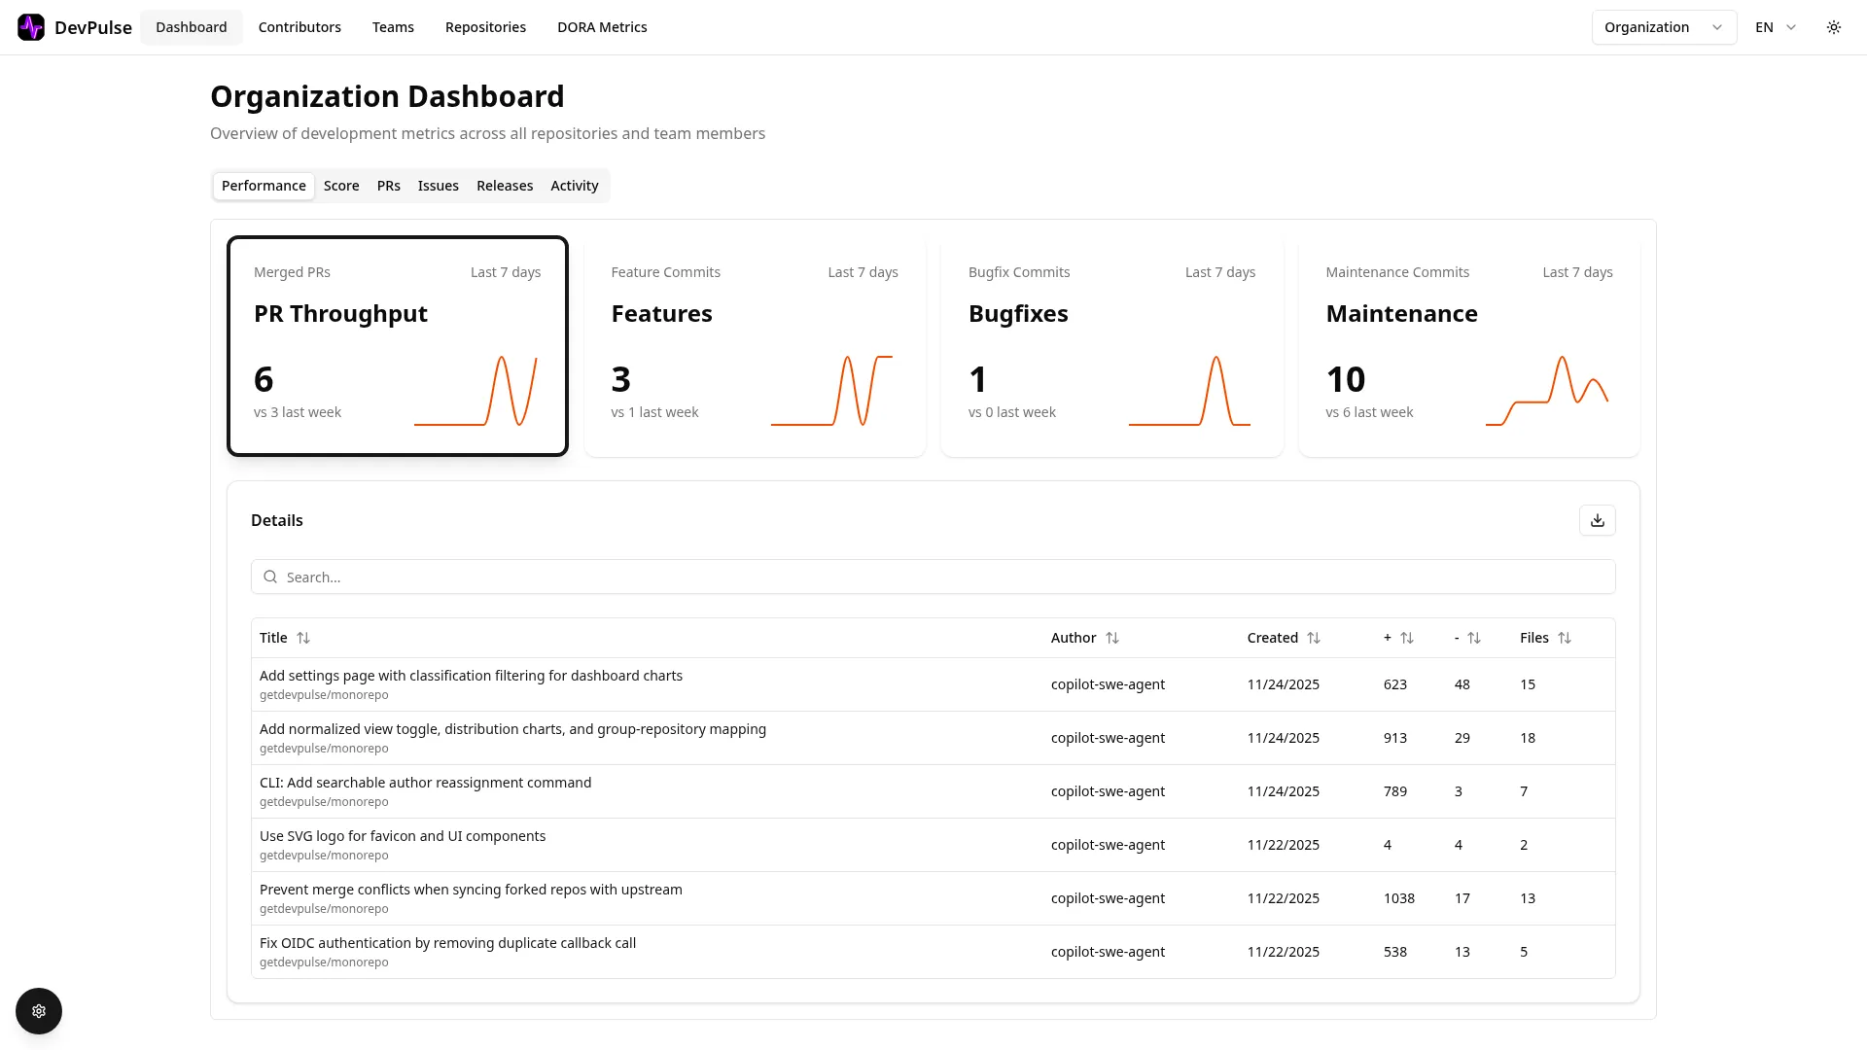Switch to the Activity tab

pos(574,186)
